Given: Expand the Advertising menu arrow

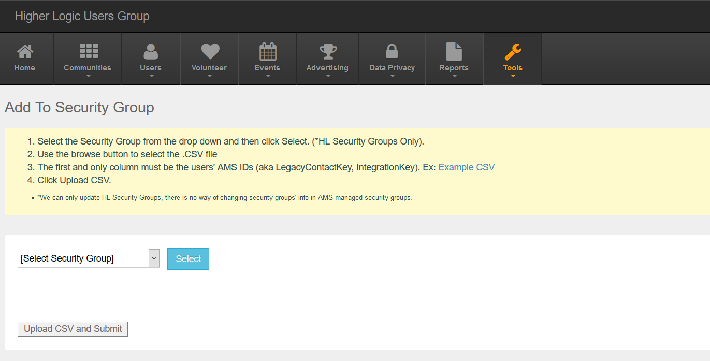Looking at the screenshot, I should pyautogui.click(x=328, y=76).
